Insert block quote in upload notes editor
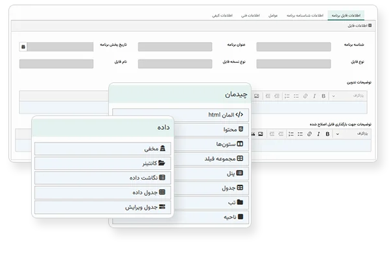The width and height of the screenshot is (389, 258). (x=253, y=134)
